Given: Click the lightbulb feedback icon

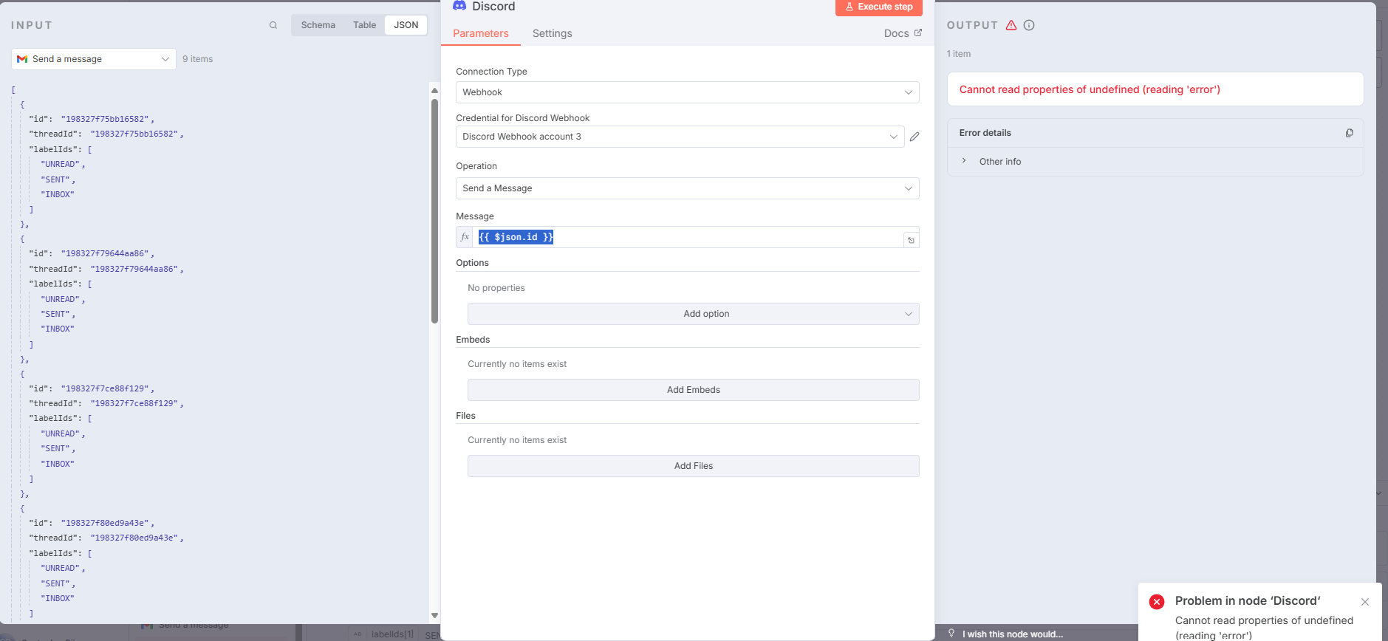Looking at the screenshot, I should [951, 634].
